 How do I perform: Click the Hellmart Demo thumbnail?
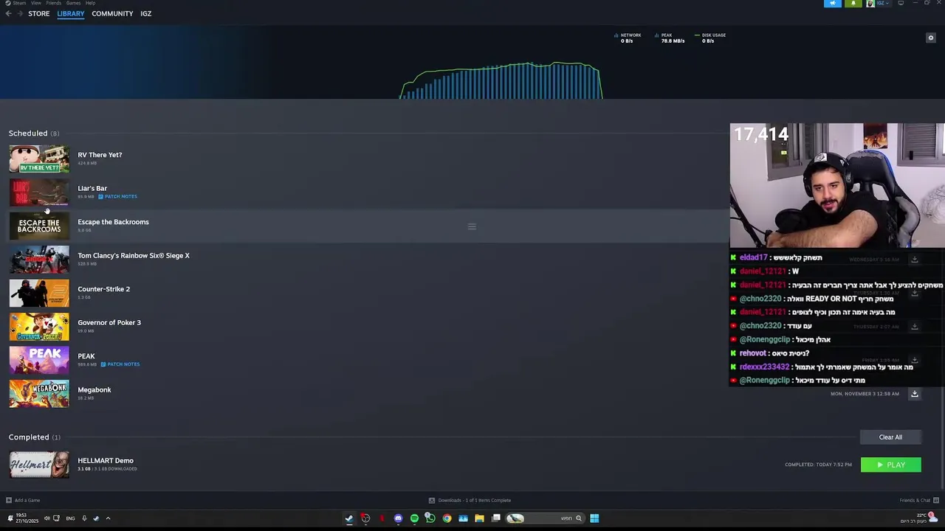coord(39,465)
